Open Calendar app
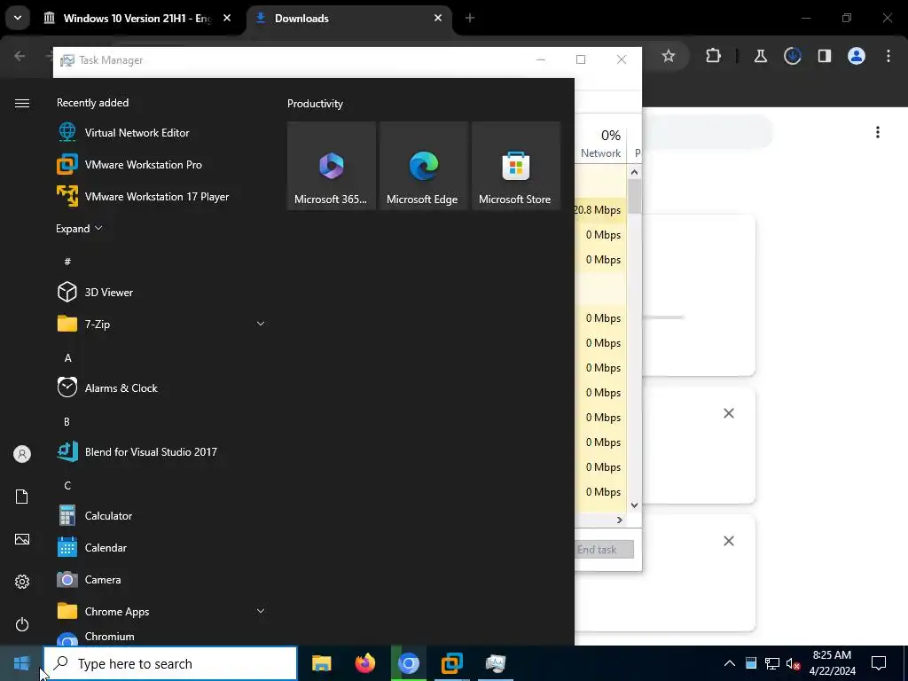908x681 pixels. [92, 547]
